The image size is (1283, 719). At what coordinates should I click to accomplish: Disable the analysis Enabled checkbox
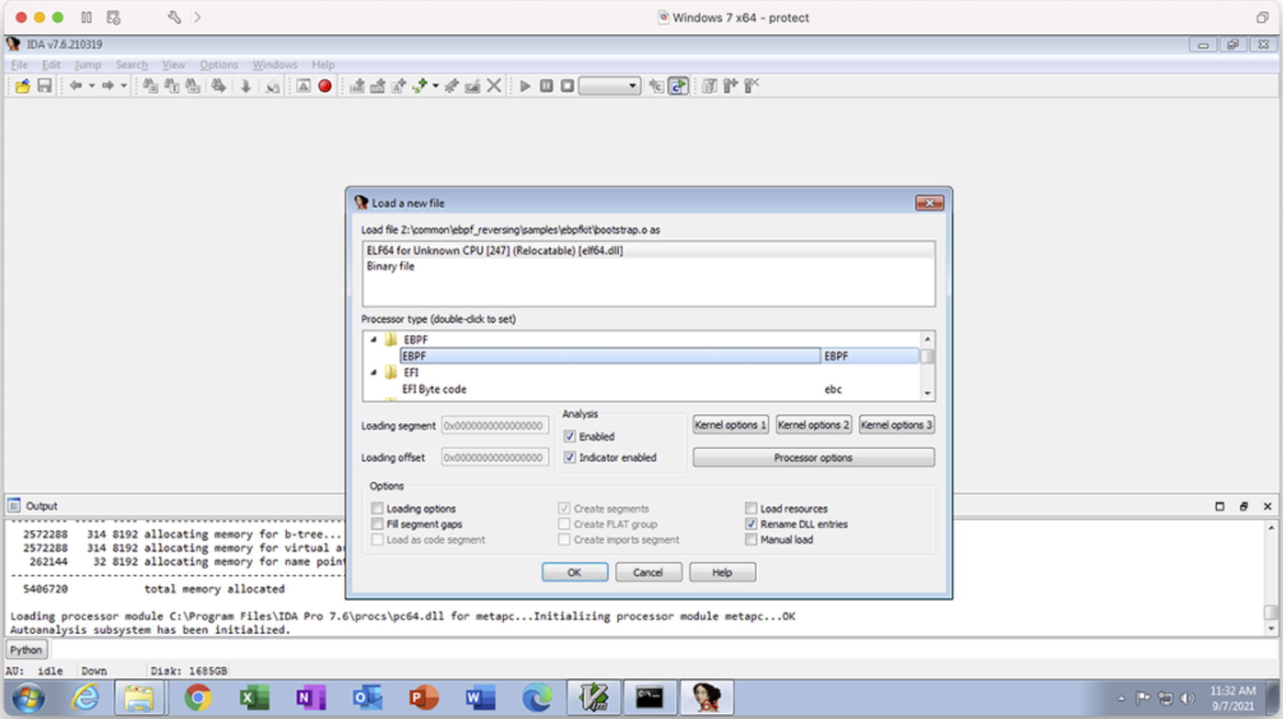click(x=569, y=436)
